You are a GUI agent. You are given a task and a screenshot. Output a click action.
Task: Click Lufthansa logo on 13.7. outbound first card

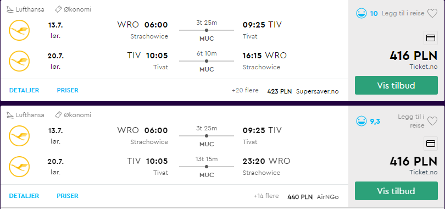19,30
